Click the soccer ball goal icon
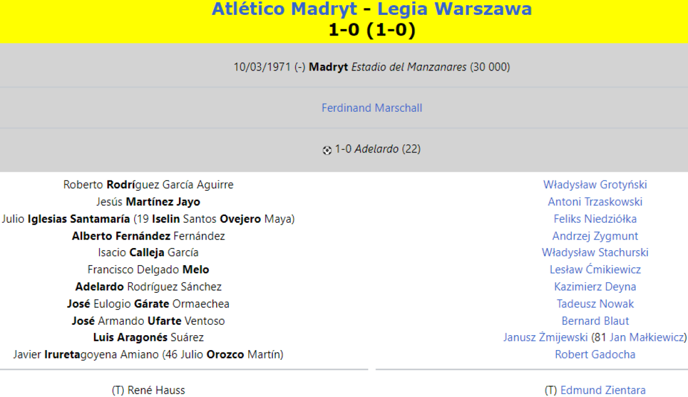The width and height of the screenshot is (688, 397). point(327,150)
